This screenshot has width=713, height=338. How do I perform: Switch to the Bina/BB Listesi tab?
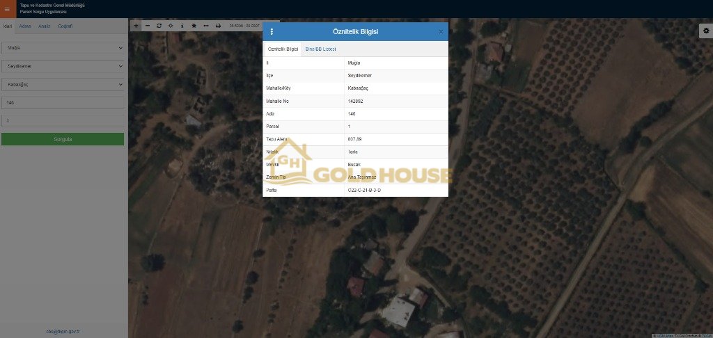click(x=320, y=49)
